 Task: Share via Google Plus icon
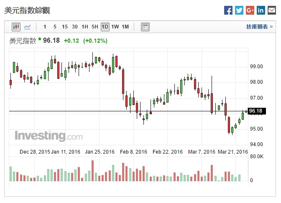(250, 10)
